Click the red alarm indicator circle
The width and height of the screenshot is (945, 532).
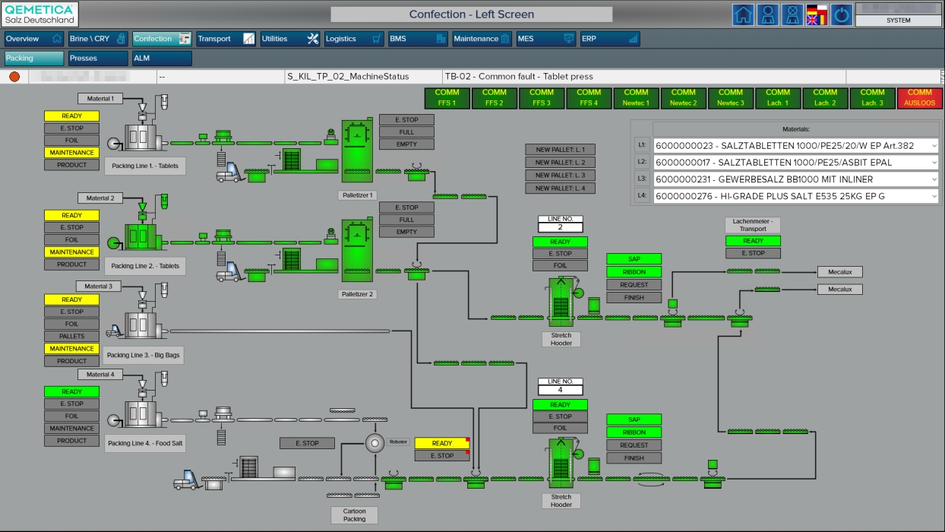click(14, 77)
